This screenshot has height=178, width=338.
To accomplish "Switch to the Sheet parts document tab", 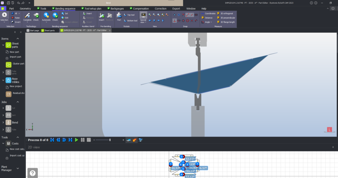I will 48,30.
